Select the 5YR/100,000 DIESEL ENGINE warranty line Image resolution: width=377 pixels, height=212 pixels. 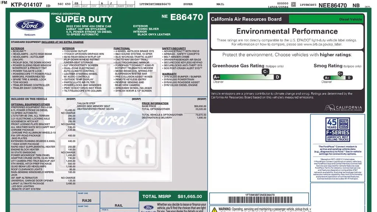[180, 85]
